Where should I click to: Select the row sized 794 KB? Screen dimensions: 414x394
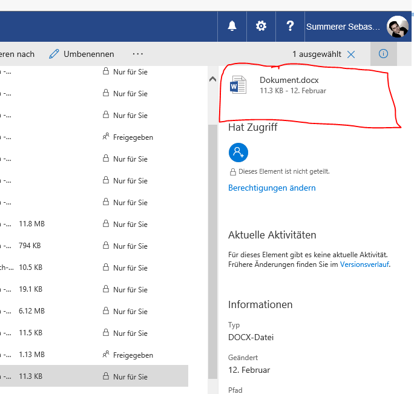(94, 246)
